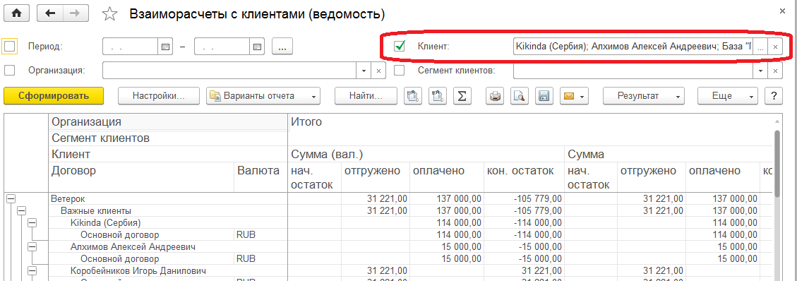Collapse the Ветерок group
The width and height of the screenshot is (797, 281).
(x=11, y=199)
